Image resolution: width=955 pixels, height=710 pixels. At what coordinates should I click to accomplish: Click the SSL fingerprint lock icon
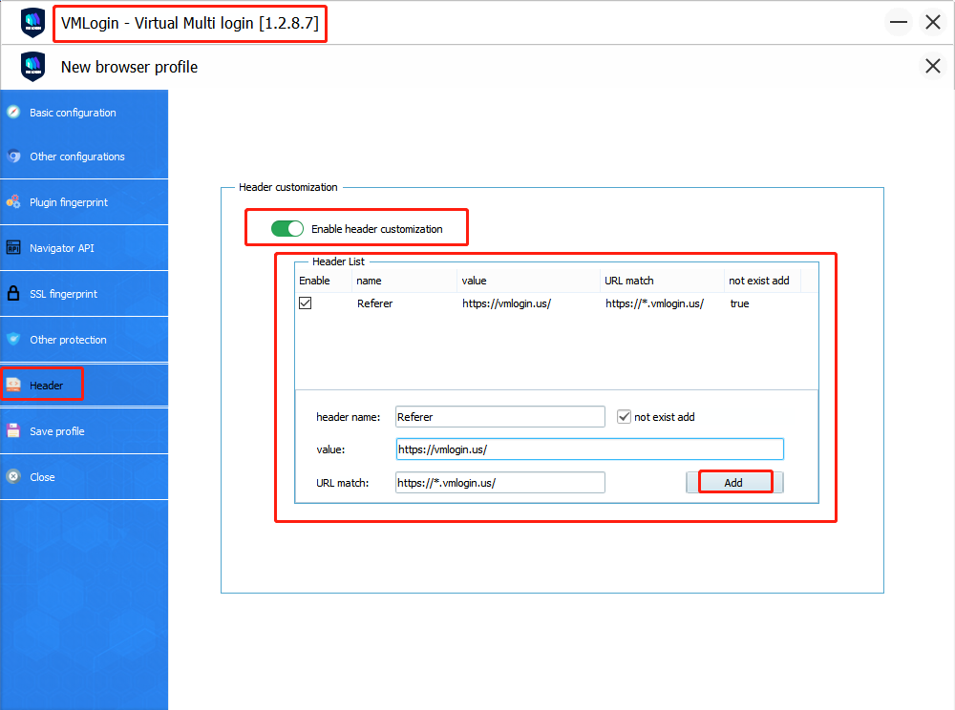pyautogui.click(x=13, y=294)
